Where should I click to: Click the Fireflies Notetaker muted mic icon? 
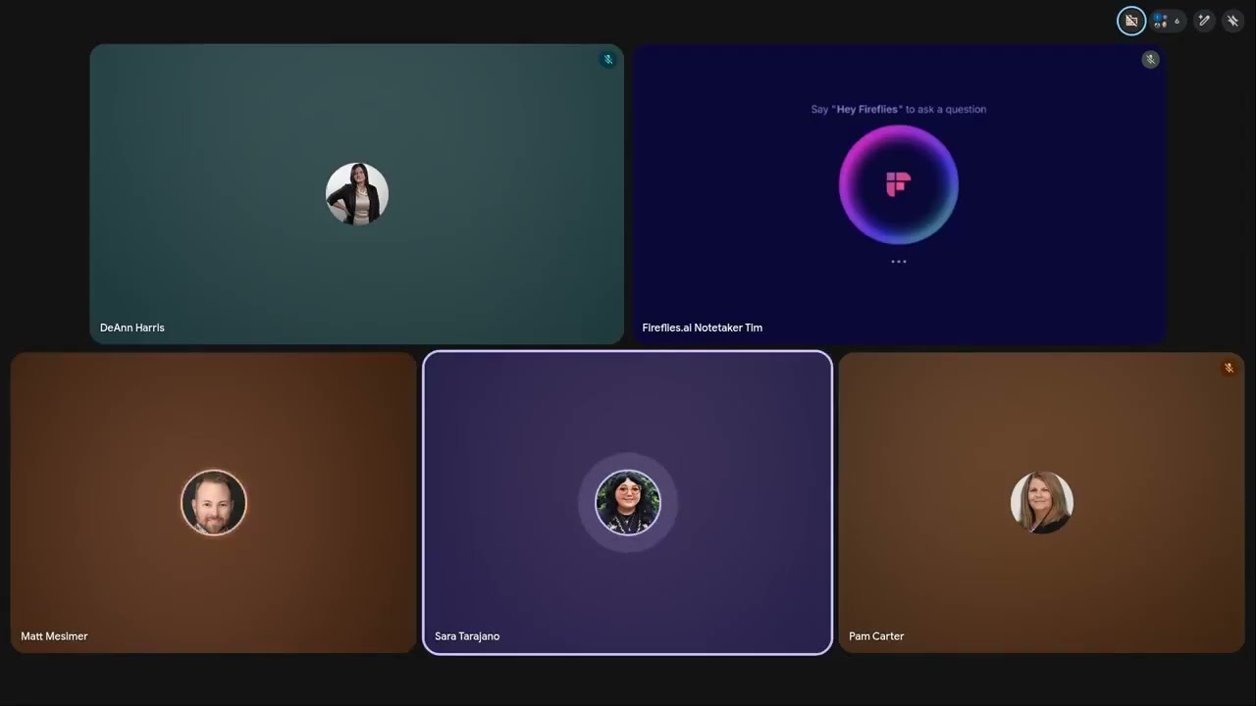pyautogui.click(x=1151, y=60)
